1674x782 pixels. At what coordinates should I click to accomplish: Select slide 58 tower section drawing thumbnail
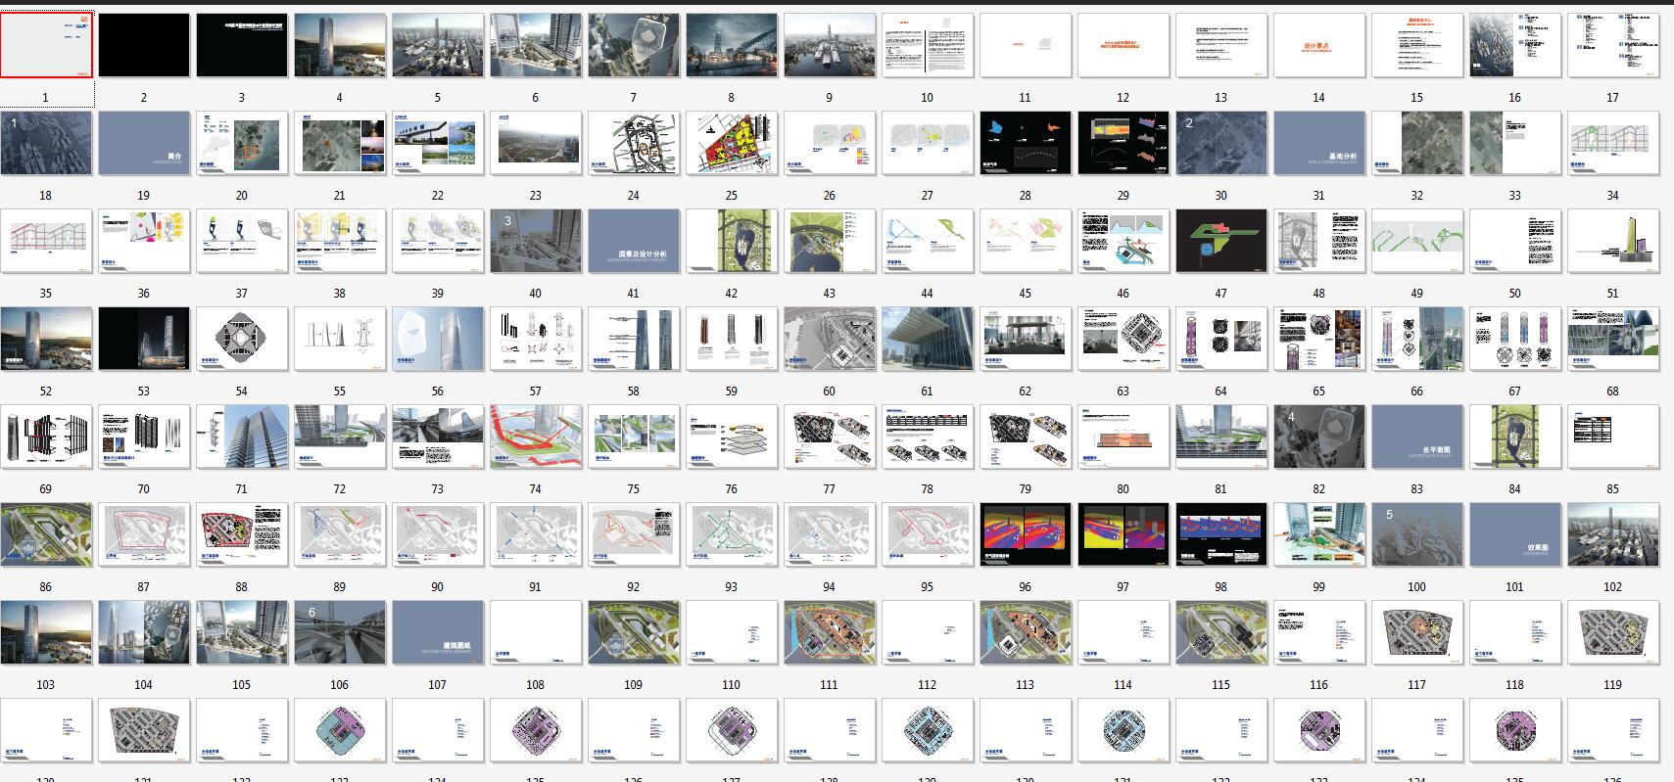click(634, 339)
